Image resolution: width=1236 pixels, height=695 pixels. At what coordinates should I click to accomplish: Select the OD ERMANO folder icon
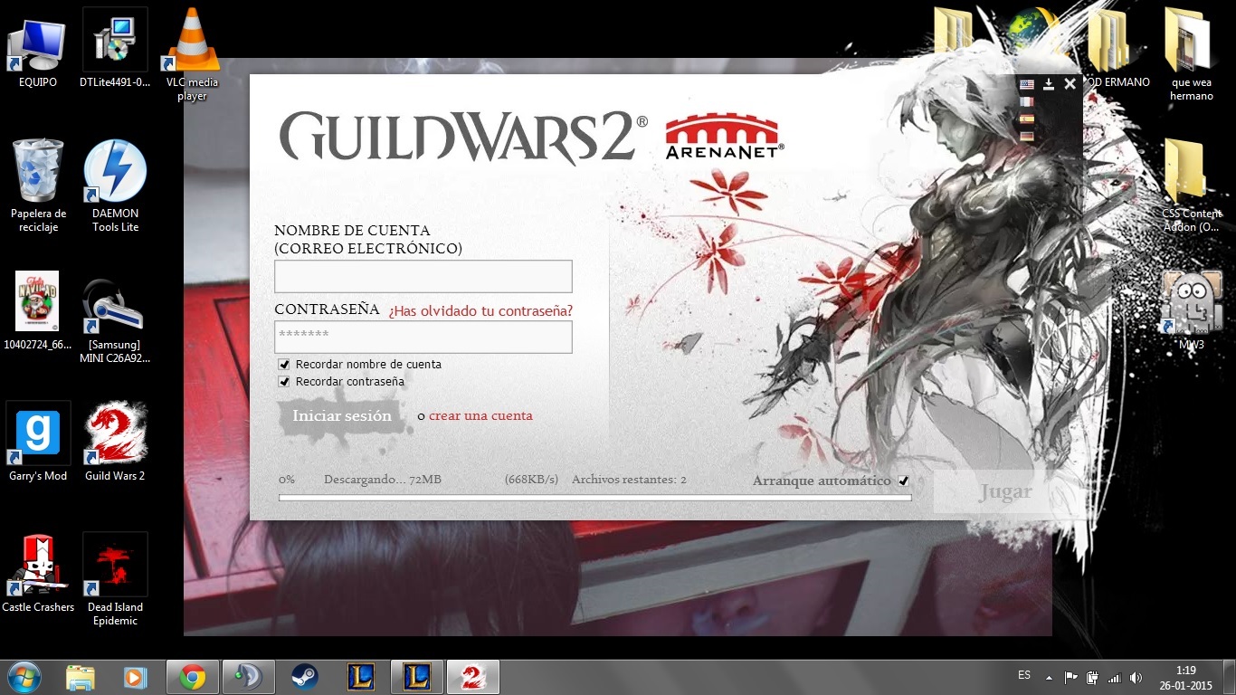click(x=1111, y=50)
